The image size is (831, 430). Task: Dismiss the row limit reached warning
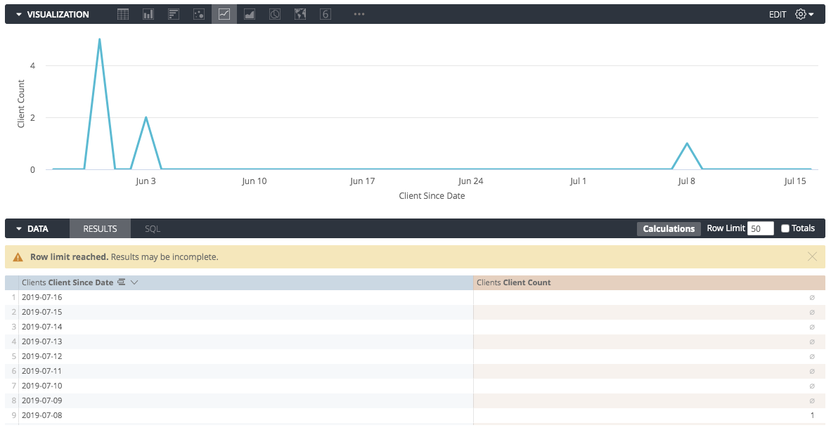click(812, 257)
